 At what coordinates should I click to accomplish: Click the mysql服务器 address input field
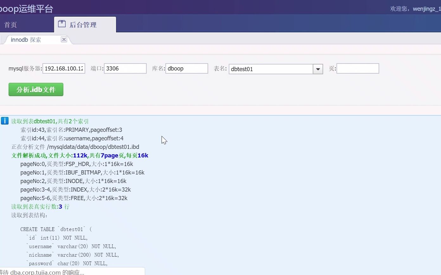63,68
